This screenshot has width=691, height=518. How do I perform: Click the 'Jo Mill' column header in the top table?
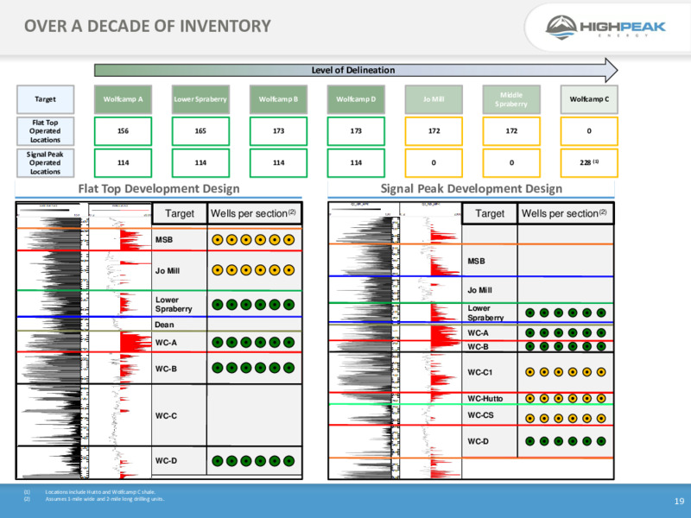[x=434, y=99]
